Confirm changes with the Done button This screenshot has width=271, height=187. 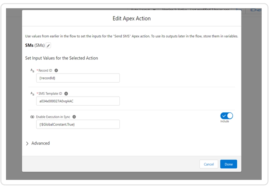[x=229, y=164]
